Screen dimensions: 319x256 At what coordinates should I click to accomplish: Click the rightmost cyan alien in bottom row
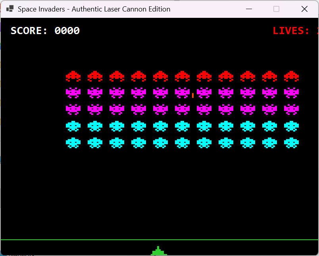(x=291, y=143)
